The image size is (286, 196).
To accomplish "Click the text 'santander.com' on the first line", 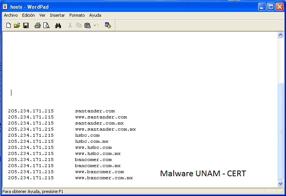I will click(95, 111).
